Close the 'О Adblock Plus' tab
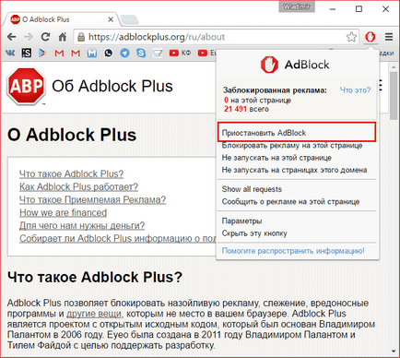Image resolution: width=400 pixels, height=358 pixels. [111, 19]
